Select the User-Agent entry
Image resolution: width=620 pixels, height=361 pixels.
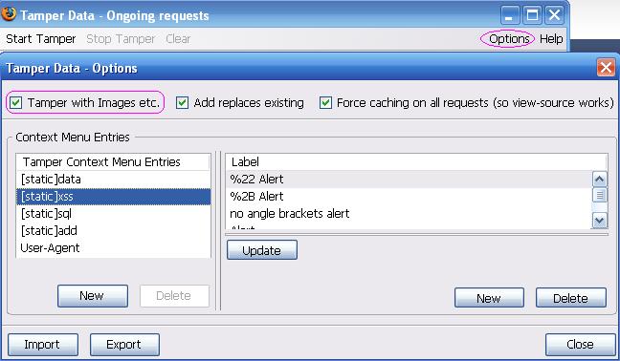(x=113, y=247)
